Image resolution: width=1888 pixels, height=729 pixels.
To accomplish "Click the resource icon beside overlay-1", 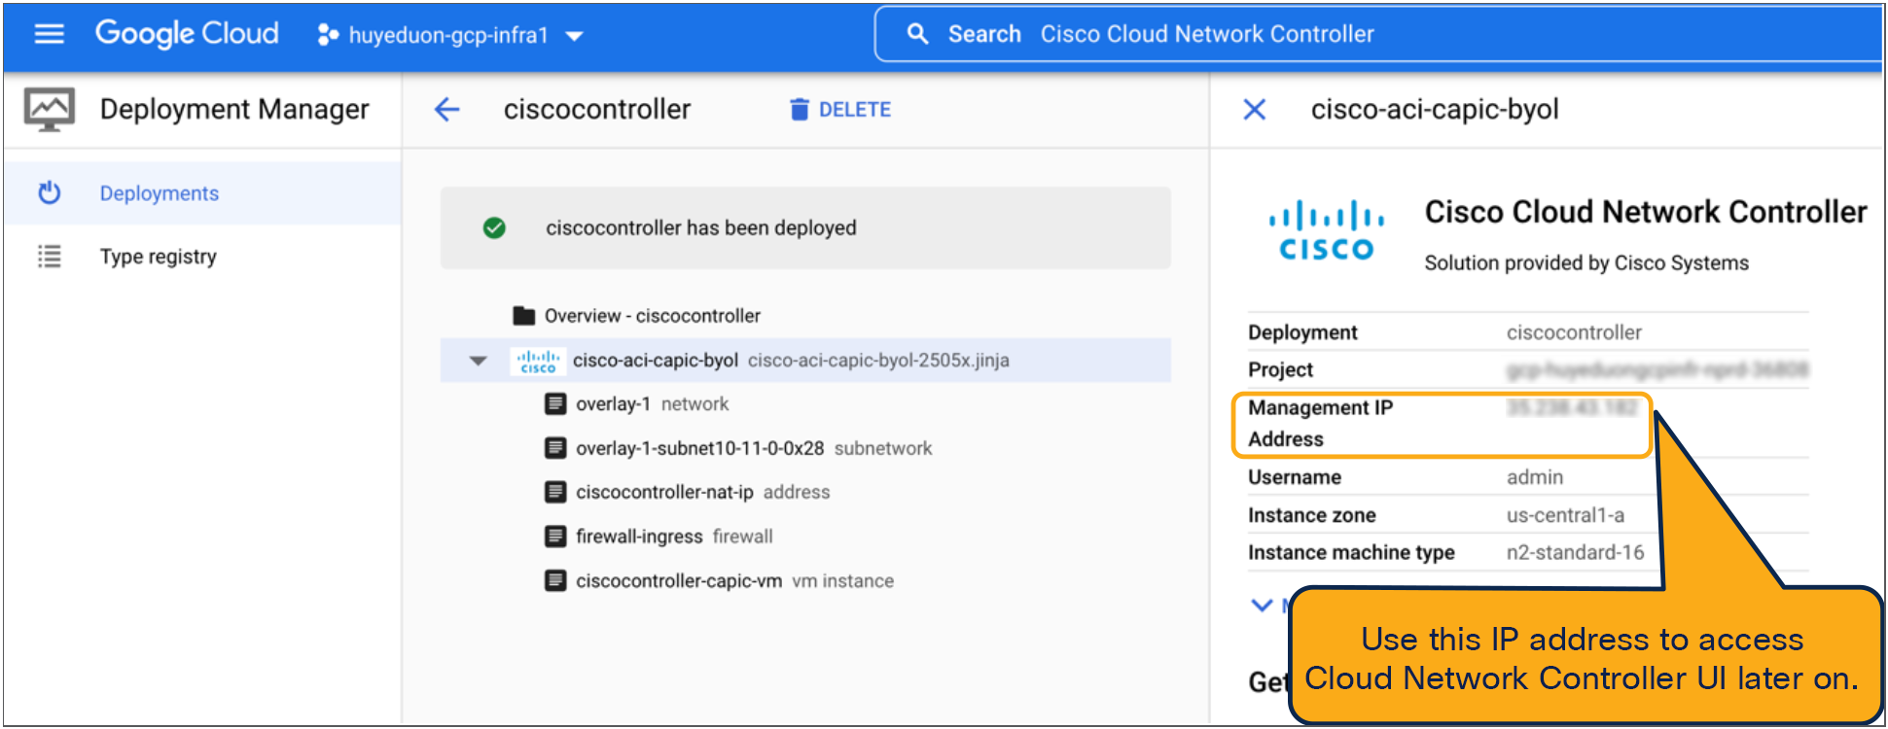I will pyautogui.click(x=555, y=404).
